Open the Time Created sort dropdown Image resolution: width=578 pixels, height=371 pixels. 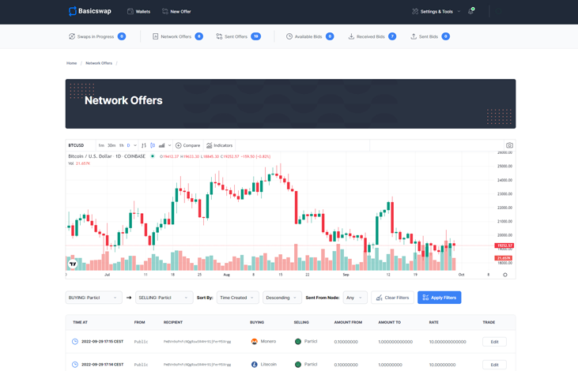tap(238, 298)
